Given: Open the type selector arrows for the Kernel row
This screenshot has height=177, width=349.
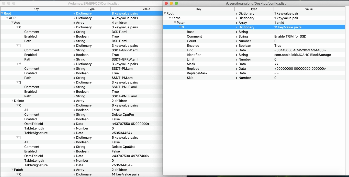Looking at the screenshot, I should coord(237,18).
